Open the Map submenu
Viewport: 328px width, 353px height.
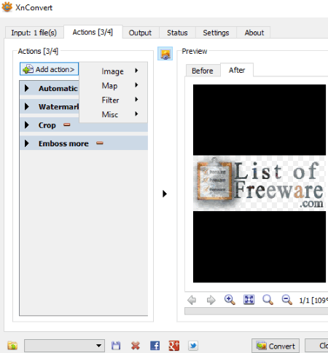pos(113,85)
